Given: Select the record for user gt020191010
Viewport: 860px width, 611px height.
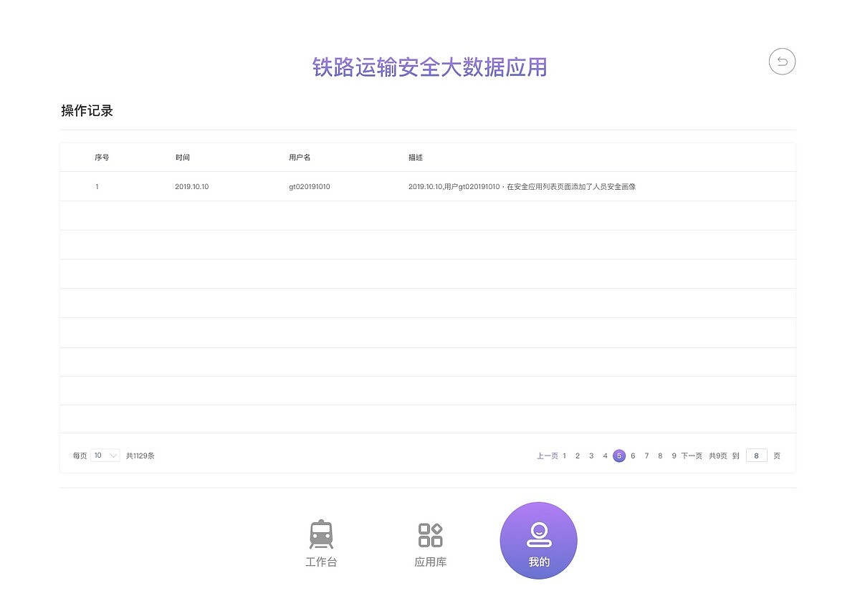Looking at the screenshot, I should pos(307,186).
